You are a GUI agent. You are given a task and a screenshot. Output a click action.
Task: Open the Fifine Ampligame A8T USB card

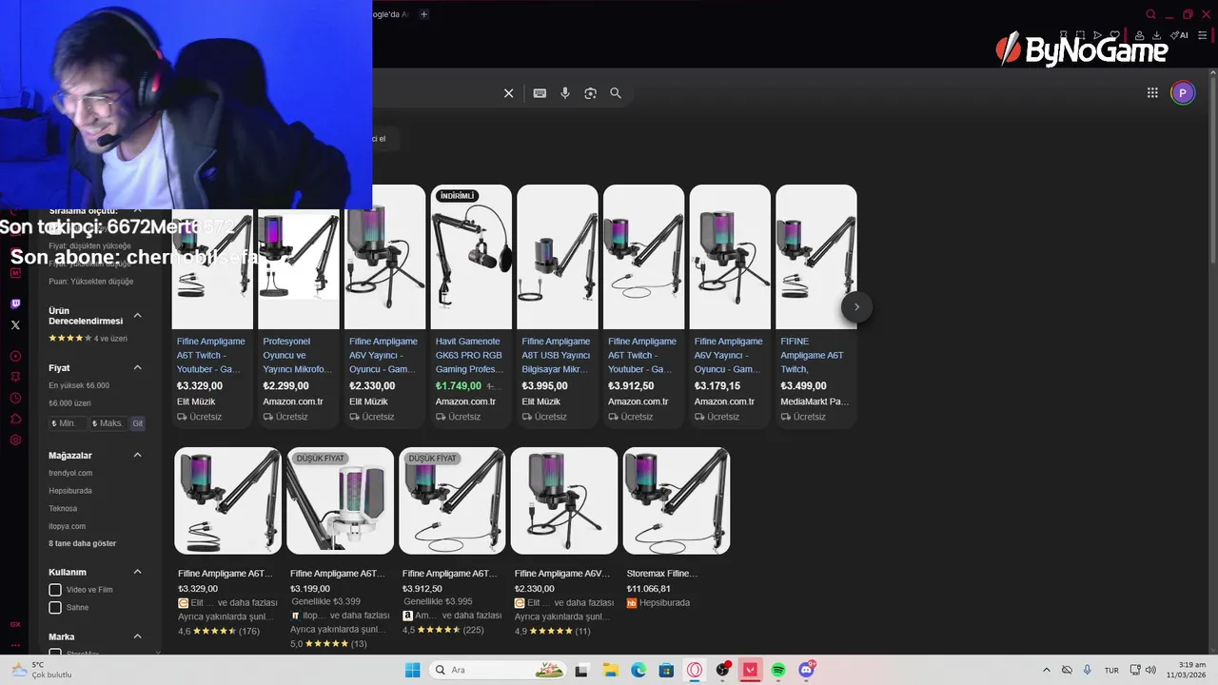pyautogui.click(x=558, y=306)
